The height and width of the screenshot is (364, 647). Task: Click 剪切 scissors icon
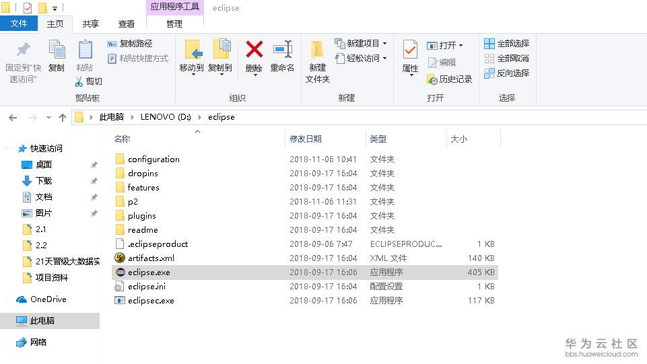[79, 81]
